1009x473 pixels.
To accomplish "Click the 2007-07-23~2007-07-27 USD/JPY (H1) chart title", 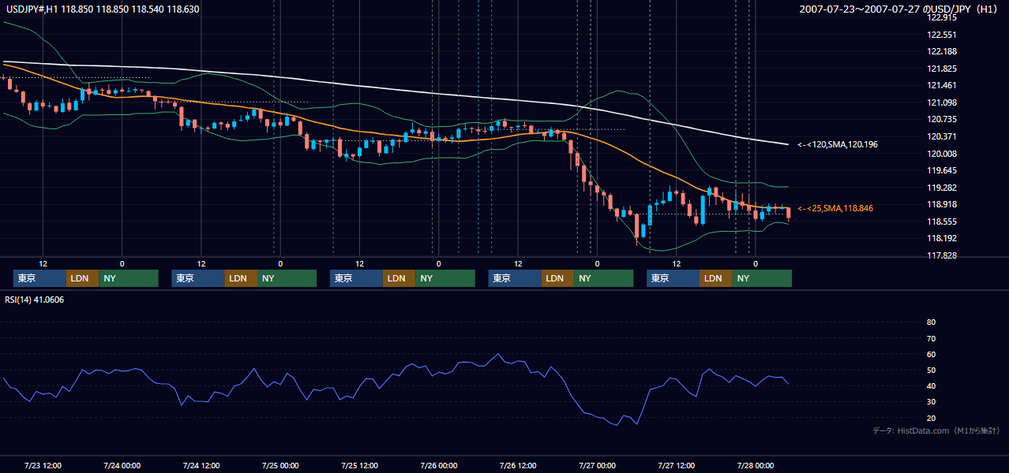I will (900, 9).
